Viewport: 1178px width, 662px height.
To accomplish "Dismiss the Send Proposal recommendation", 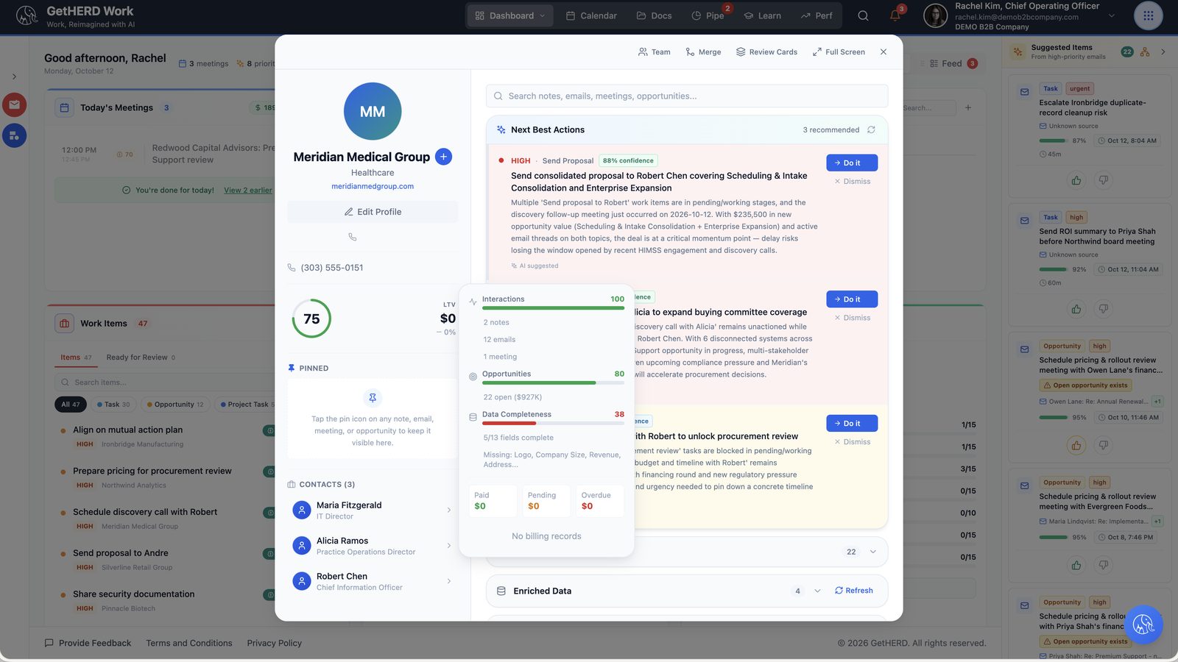I will tap(852, 182).
